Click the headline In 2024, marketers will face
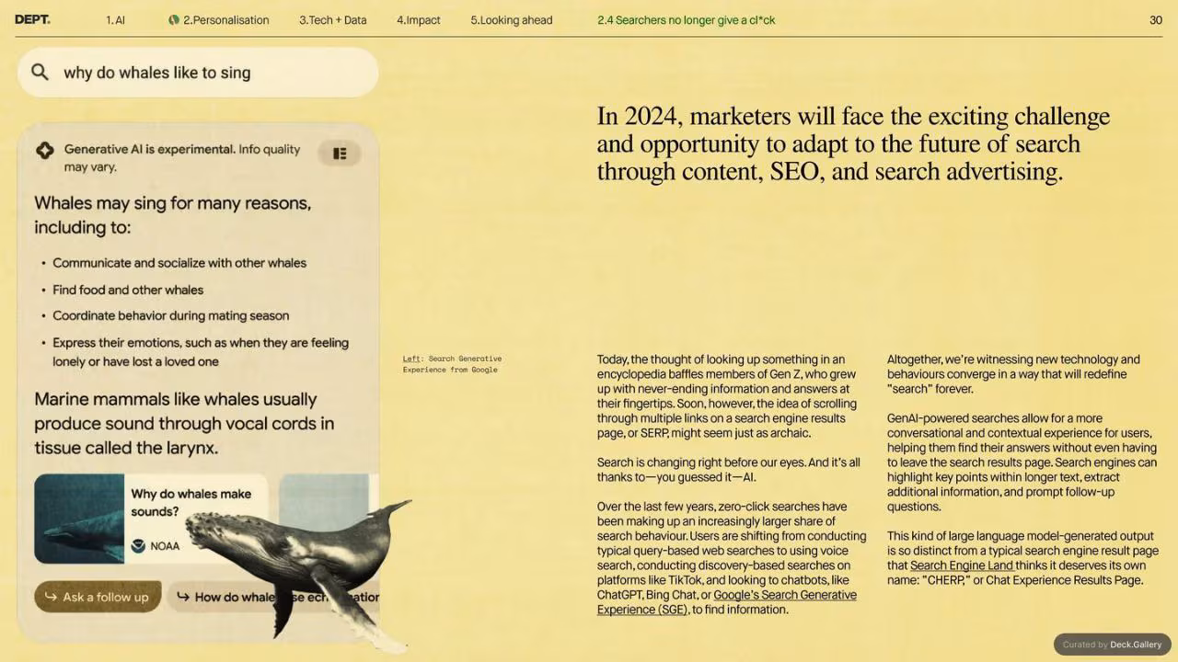The height and width of the screenshot is (662, 1178). [x=853, y=144]
